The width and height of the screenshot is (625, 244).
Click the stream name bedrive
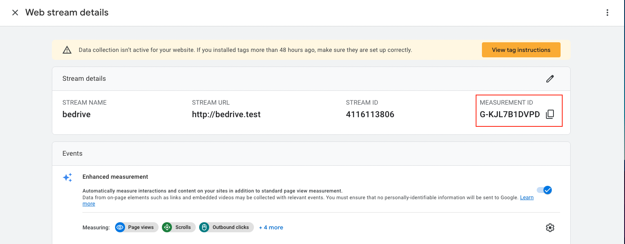(x=77, y=114)
